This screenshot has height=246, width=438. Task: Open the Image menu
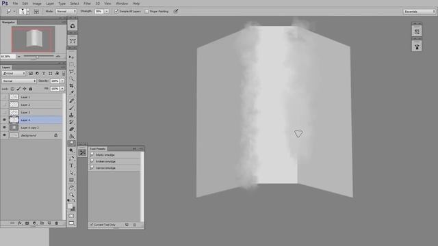coord(37,3)
